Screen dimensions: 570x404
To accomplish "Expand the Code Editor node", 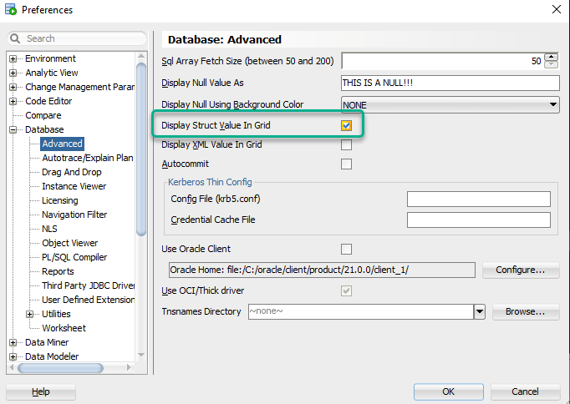I will coord(13,101).
